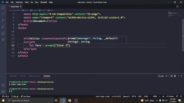Select the HTML language mode

coord(146,96)
